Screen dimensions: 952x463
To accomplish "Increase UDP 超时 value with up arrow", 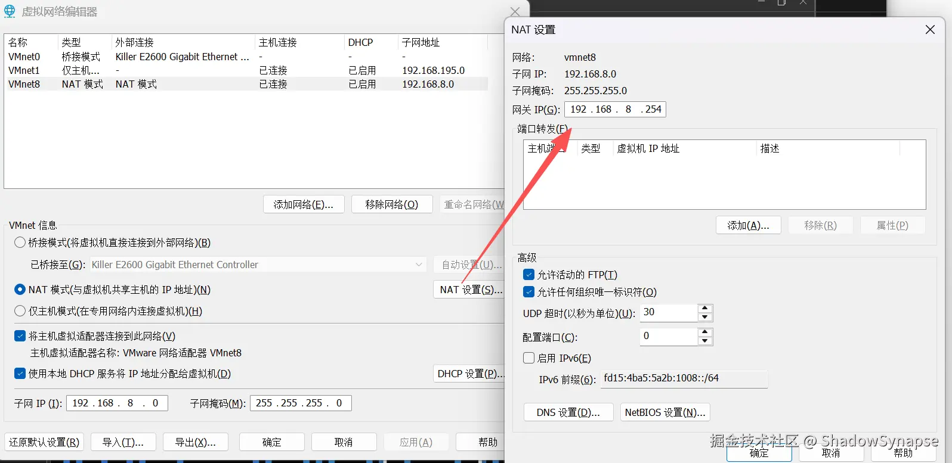I will 705,309.
